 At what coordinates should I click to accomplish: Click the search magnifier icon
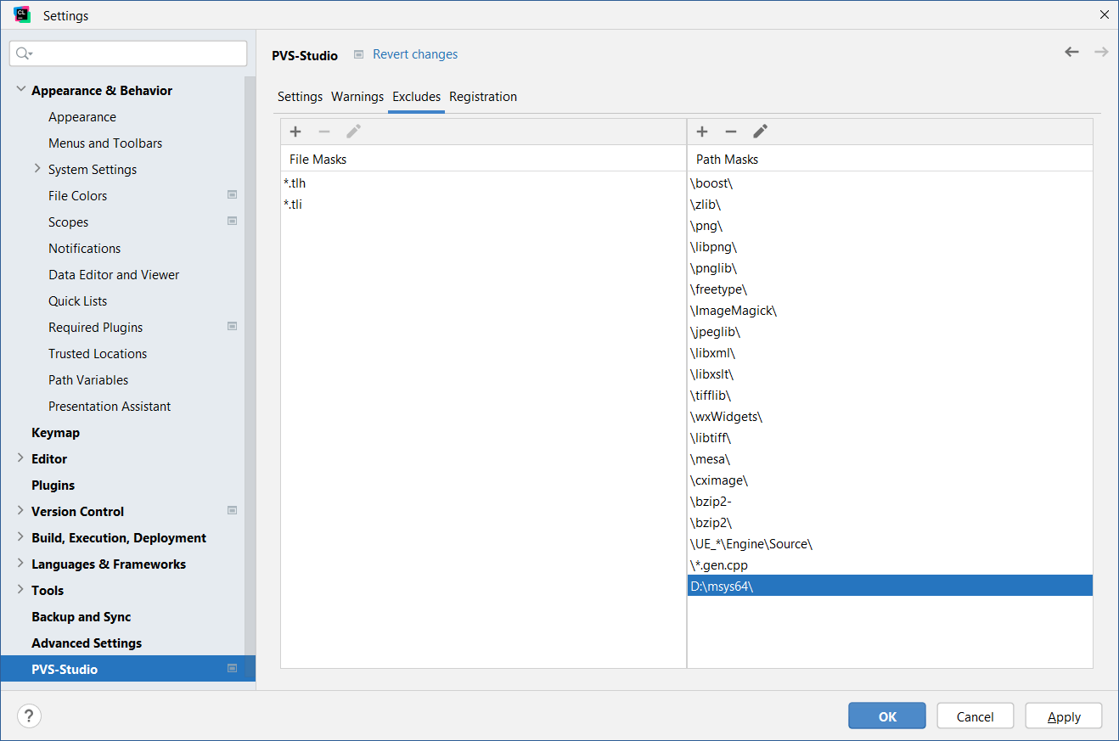(24, 53)
